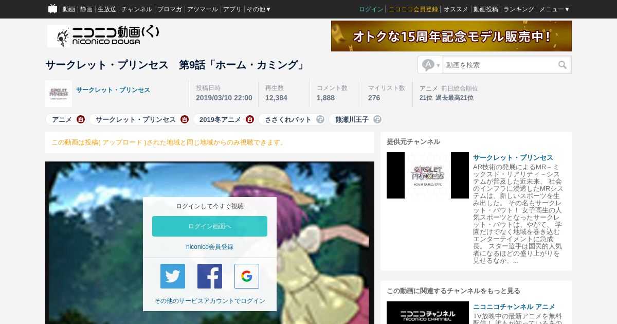Select the アニメ tag

(62, 119)
